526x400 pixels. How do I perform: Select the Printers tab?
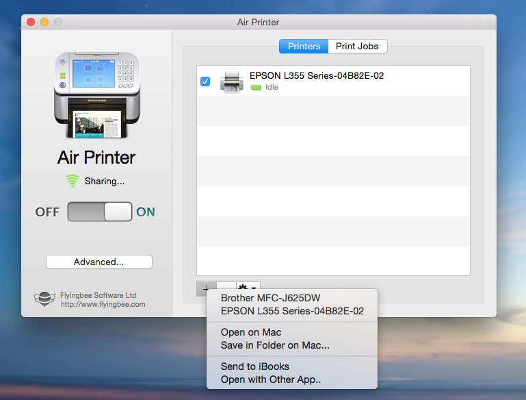pyautogui.click(x=304, y=47)
